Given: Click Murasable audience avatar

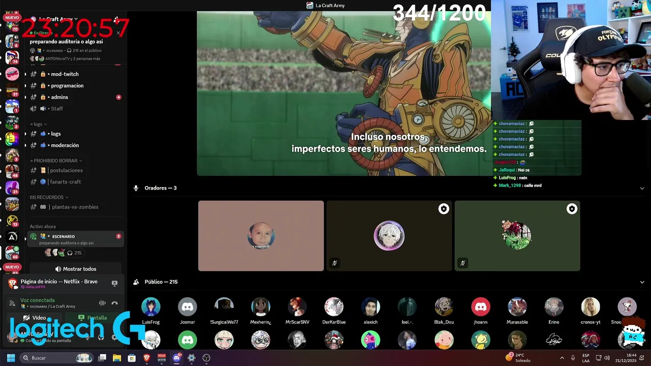Looking at the screenshot, I should tap(517, 307).
